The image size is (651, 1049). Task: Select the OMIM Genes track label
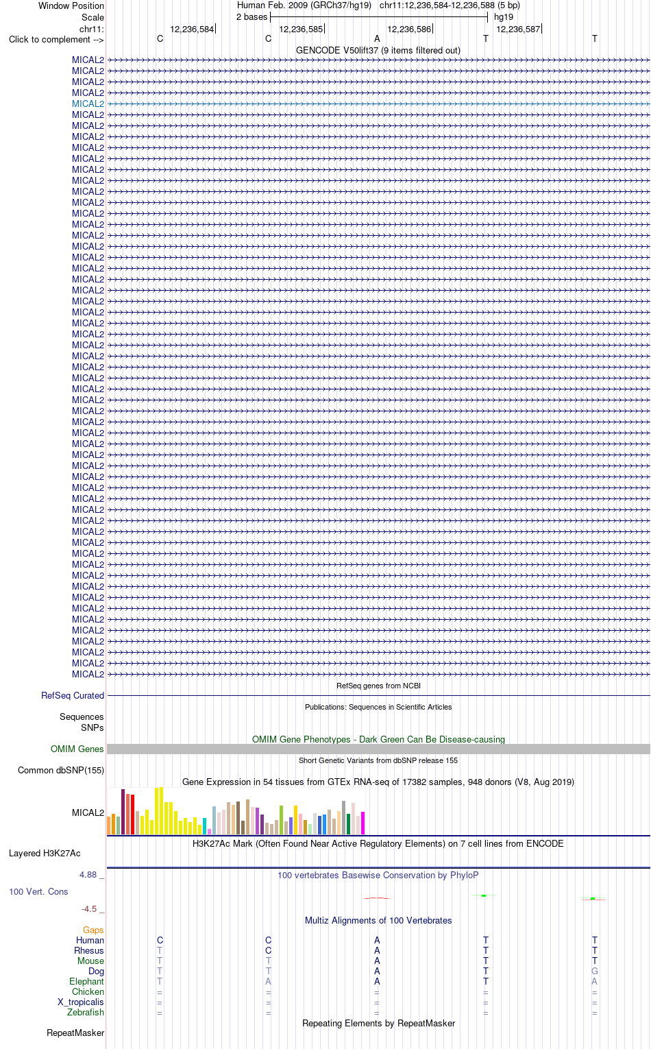pos(77,749)
